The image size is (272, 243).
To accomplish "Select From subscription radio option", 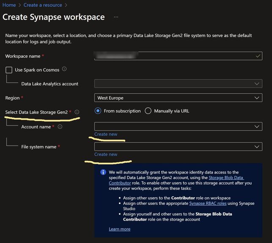I will (x=98, y=111).
